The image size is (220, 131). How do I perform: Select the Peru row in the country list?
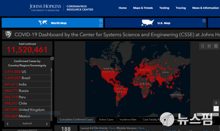[x=27, y=97]
